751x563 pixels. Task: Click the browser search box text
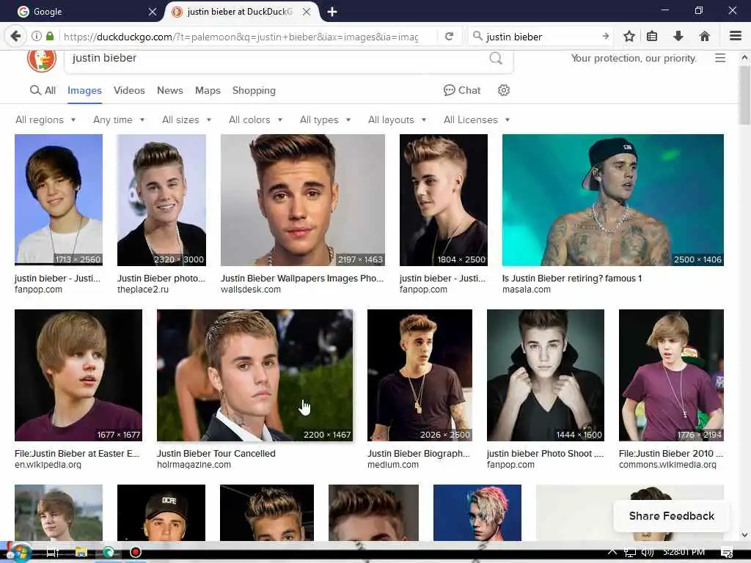coord(514,37)
